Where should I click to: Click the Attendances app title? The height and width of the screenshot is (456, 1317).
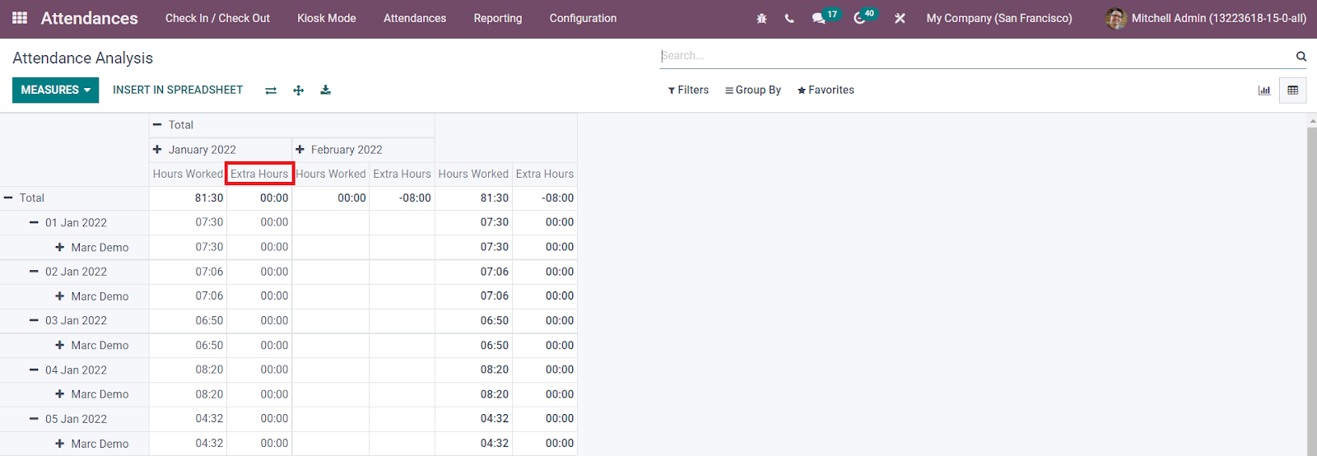tap(90, 18)
